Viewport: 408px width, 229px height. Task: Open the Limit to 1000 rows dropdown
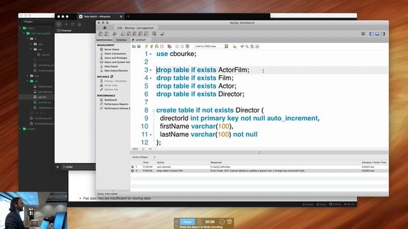pos(211,46)
